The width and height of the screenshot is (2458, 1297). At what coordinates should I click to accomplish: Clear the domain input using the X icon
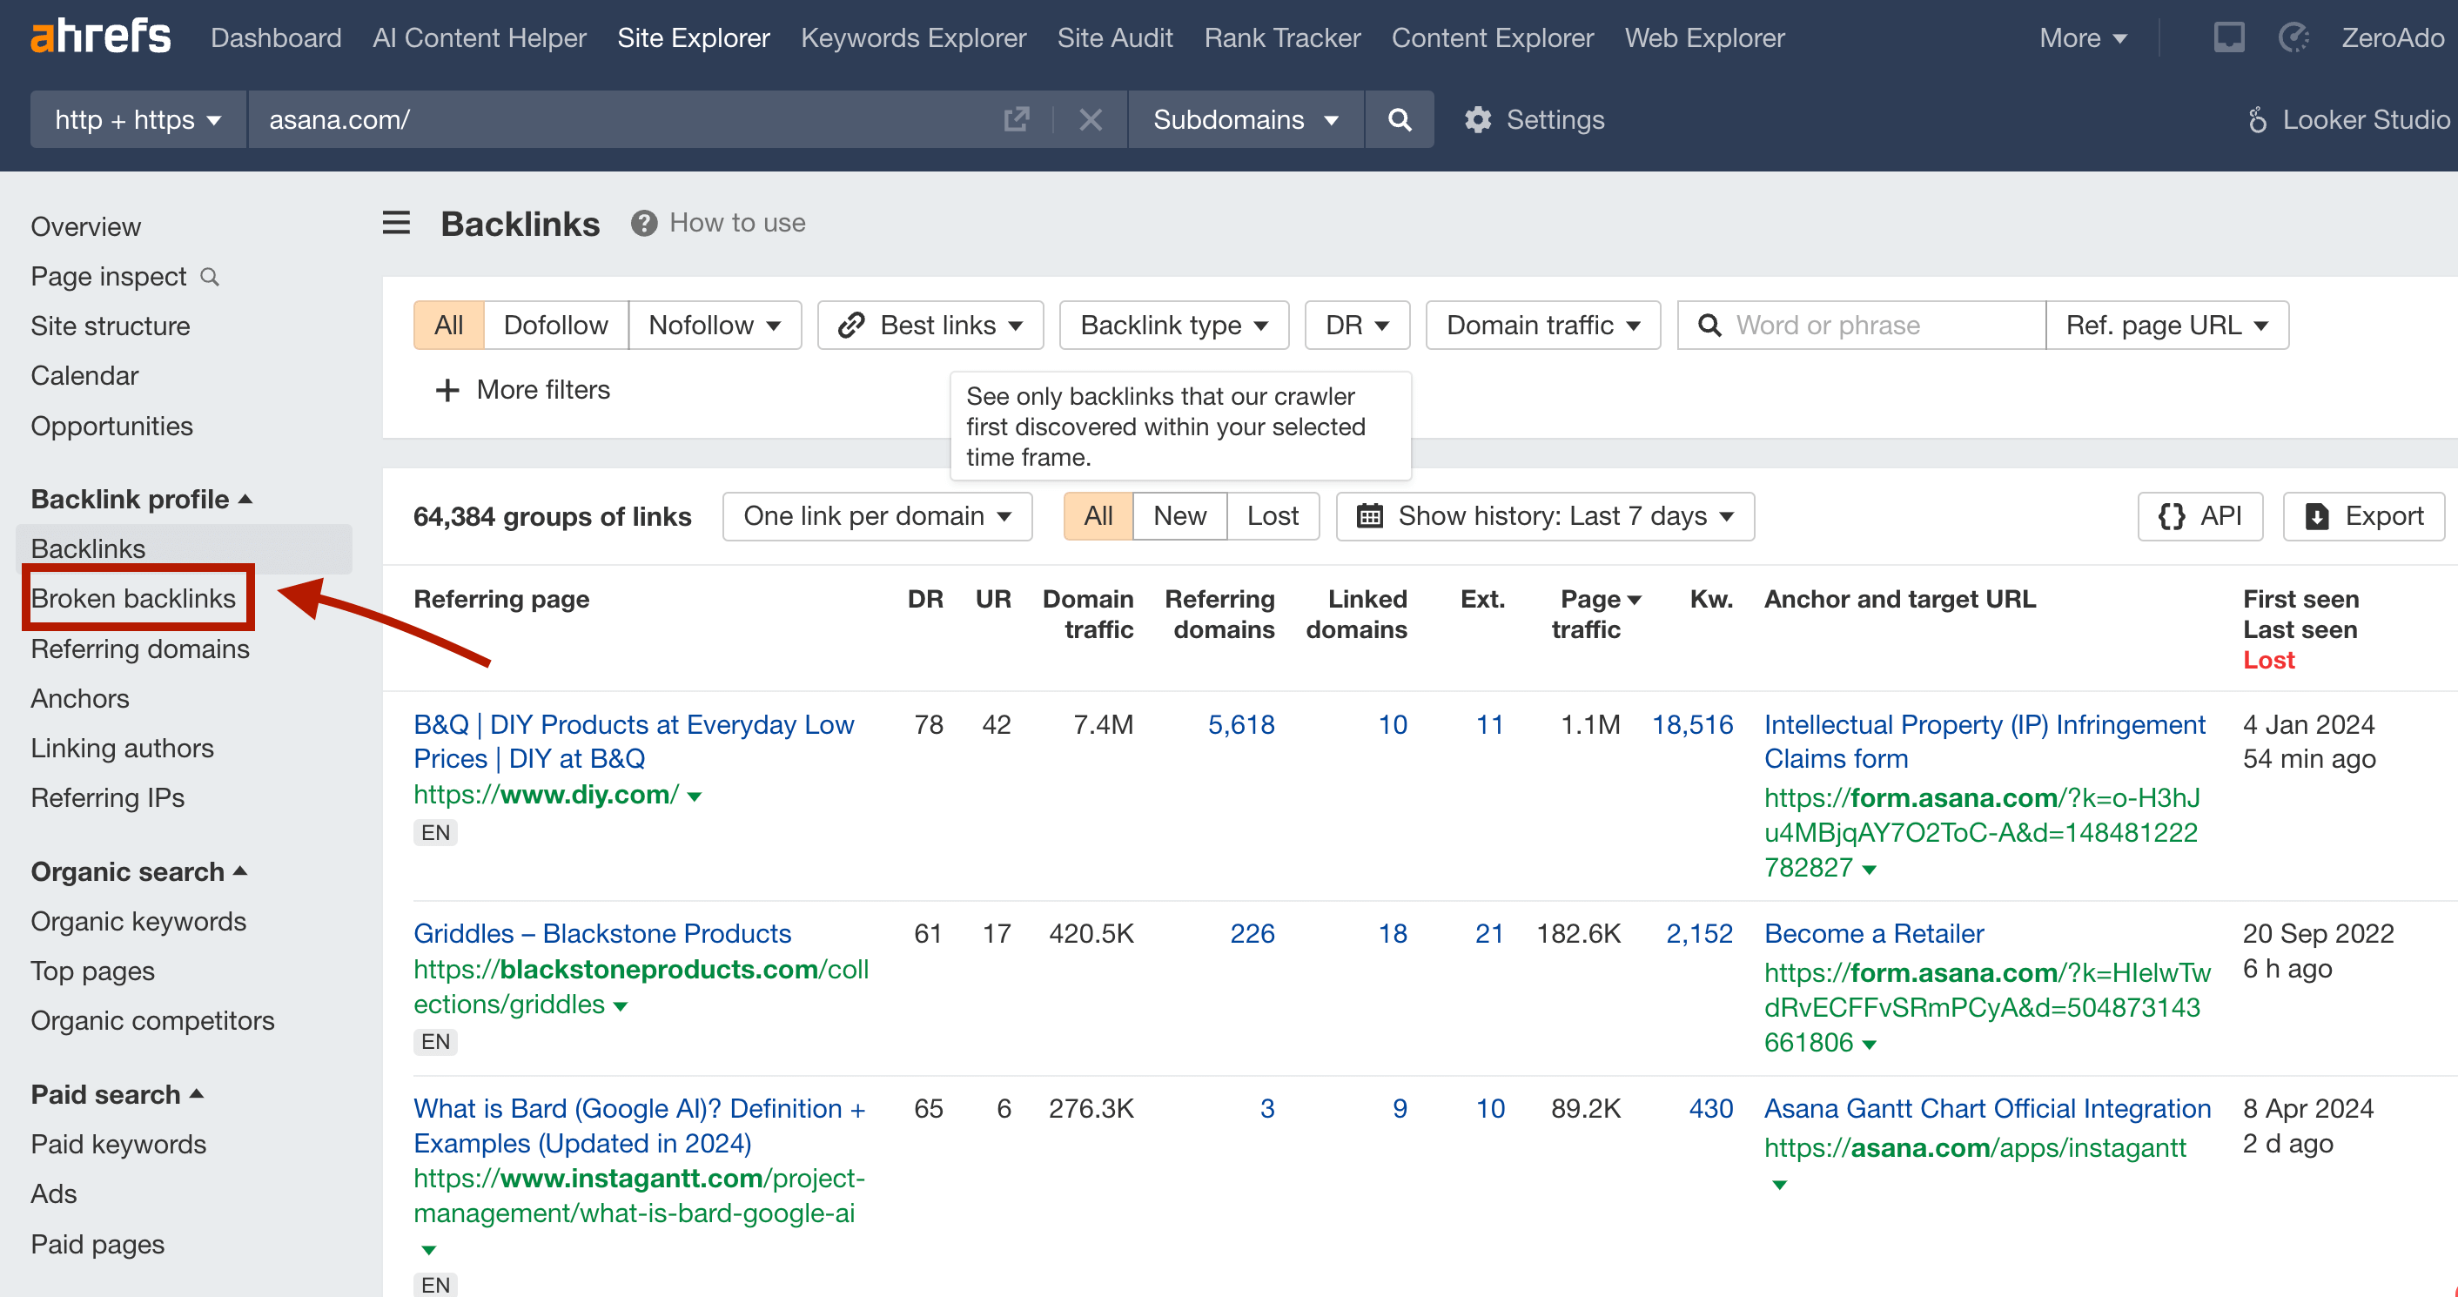click(x=1091, y=119)
